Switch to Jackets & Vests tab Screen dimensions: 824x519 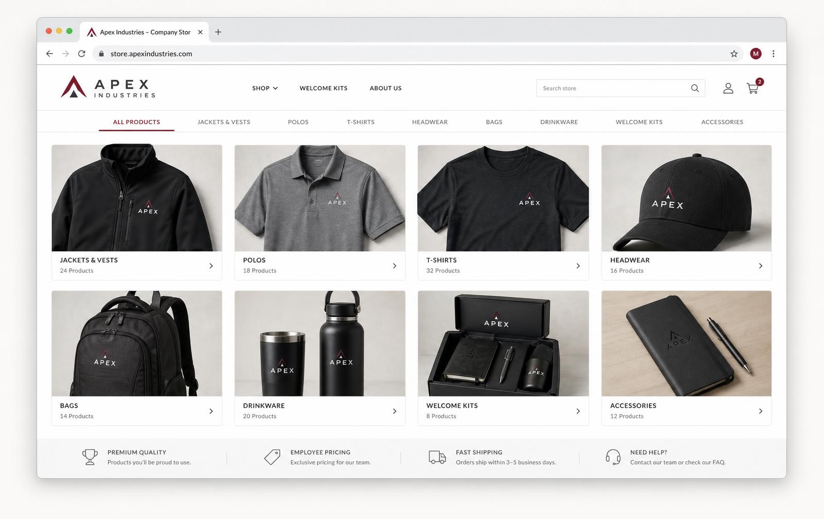[224, 122]
